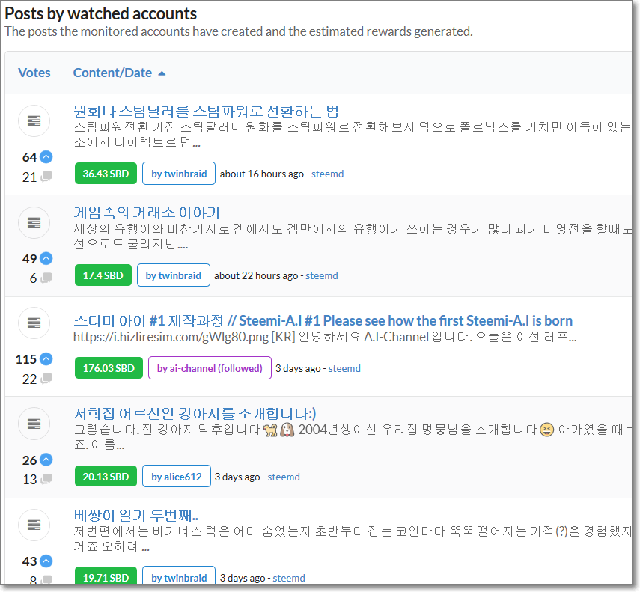Click the 'about 16 hours ago' timestamp

click(x=262, y=174)
